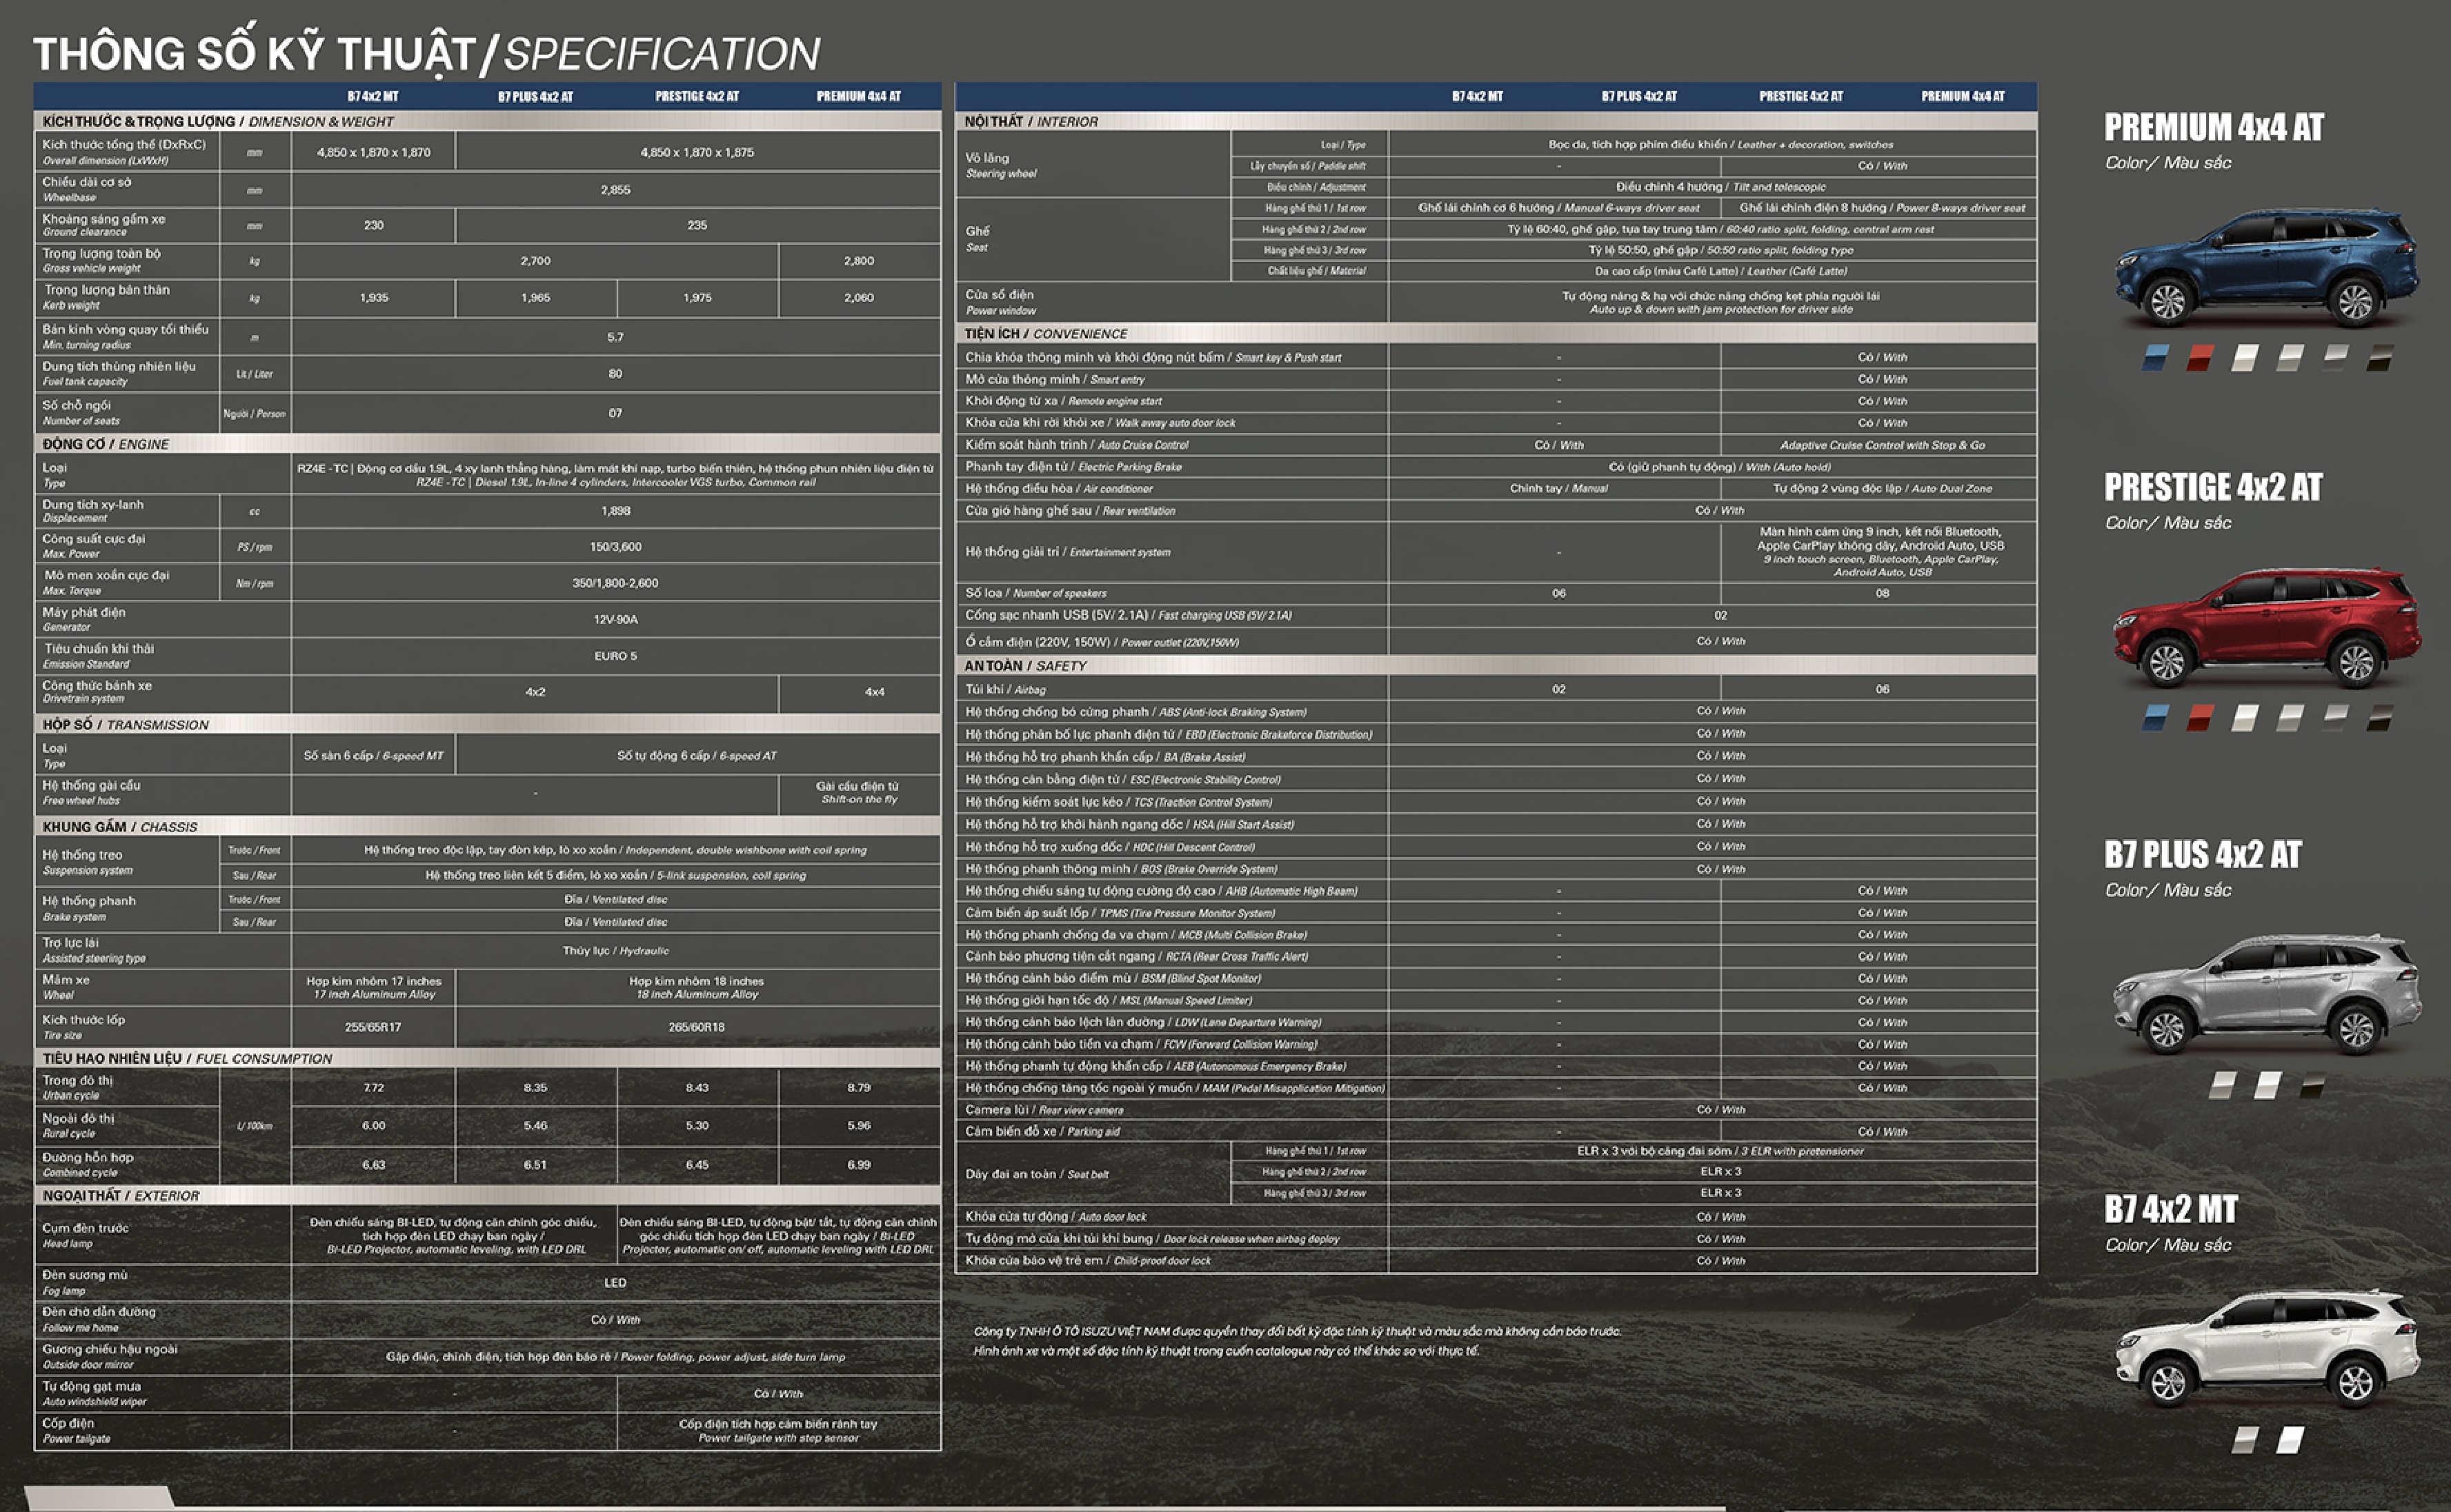
Task: Select the white swatch under B7 PLUS 4x2 AT car
Action: pyautogui.click(x=2268, y=1085)
